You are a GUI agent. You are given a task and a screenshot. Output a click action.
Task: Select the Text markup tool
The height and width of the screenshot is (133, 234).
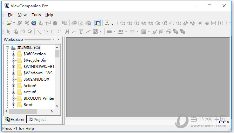[81, 31]
